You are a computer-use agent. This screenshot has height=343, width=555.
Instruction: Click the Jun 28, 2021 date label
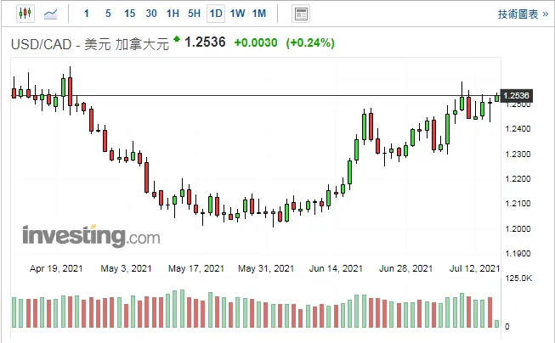(x=406, y=269)
